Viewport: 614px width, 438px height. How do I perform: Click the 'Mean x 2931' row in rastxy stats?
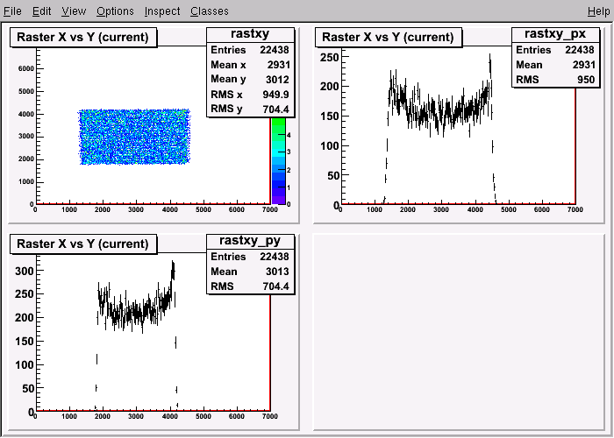point(250,65)
